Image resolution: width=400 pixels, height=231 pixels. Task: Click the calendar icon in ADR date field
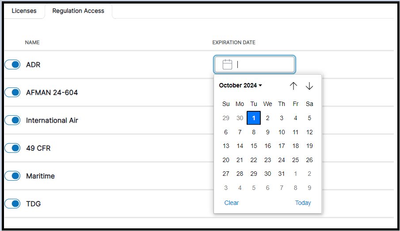(x=227, y=64)
